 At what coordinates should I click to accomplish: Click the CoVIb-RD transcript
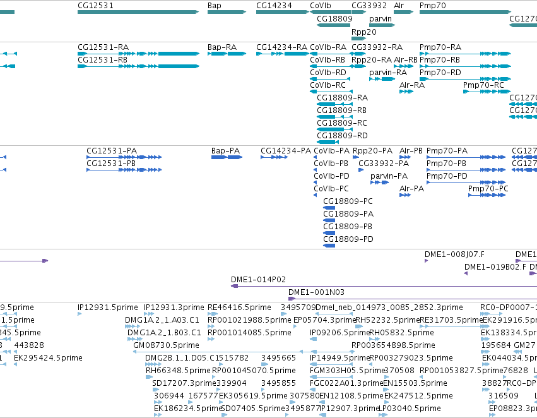point(331,79)
